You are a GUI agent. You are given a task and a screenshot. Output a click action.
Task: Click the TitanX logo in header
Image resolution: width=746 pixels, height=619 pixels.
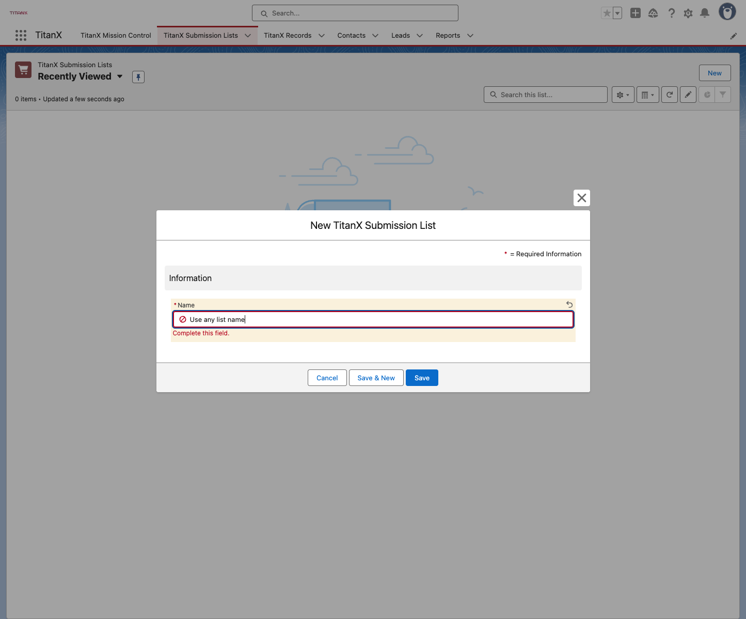click(x=19, y=13)
